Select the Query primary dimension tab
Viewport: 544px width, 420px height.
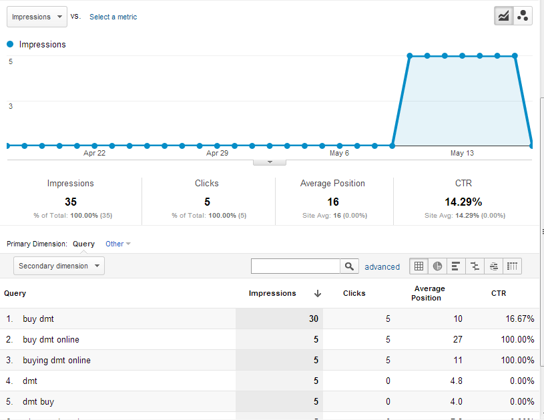[83, 244]
